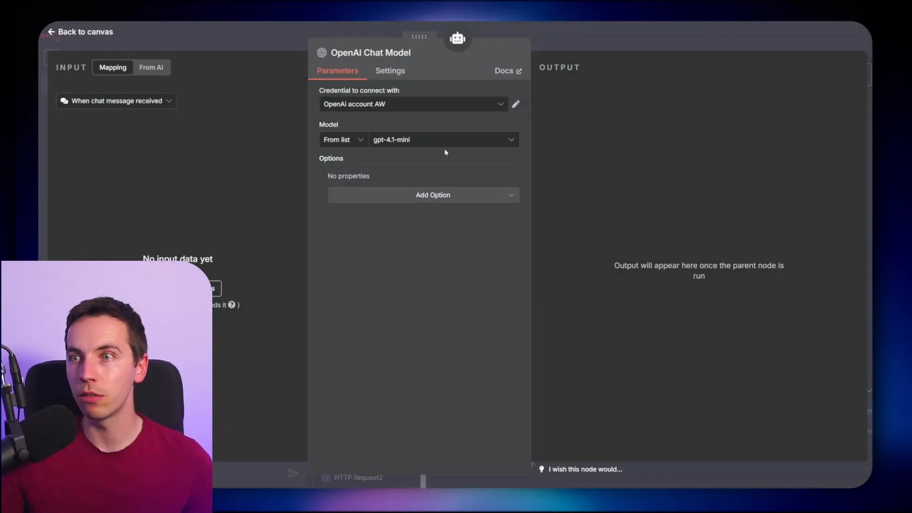
Task: Click the chat bubble icon in the input node selector
Action: (x=65, y=101)
